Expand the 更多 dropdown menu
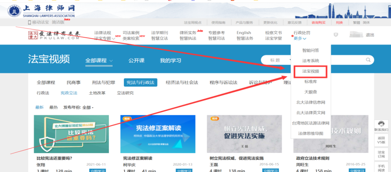This screenshot has height=172, width=391. click(x=300, y=39)
